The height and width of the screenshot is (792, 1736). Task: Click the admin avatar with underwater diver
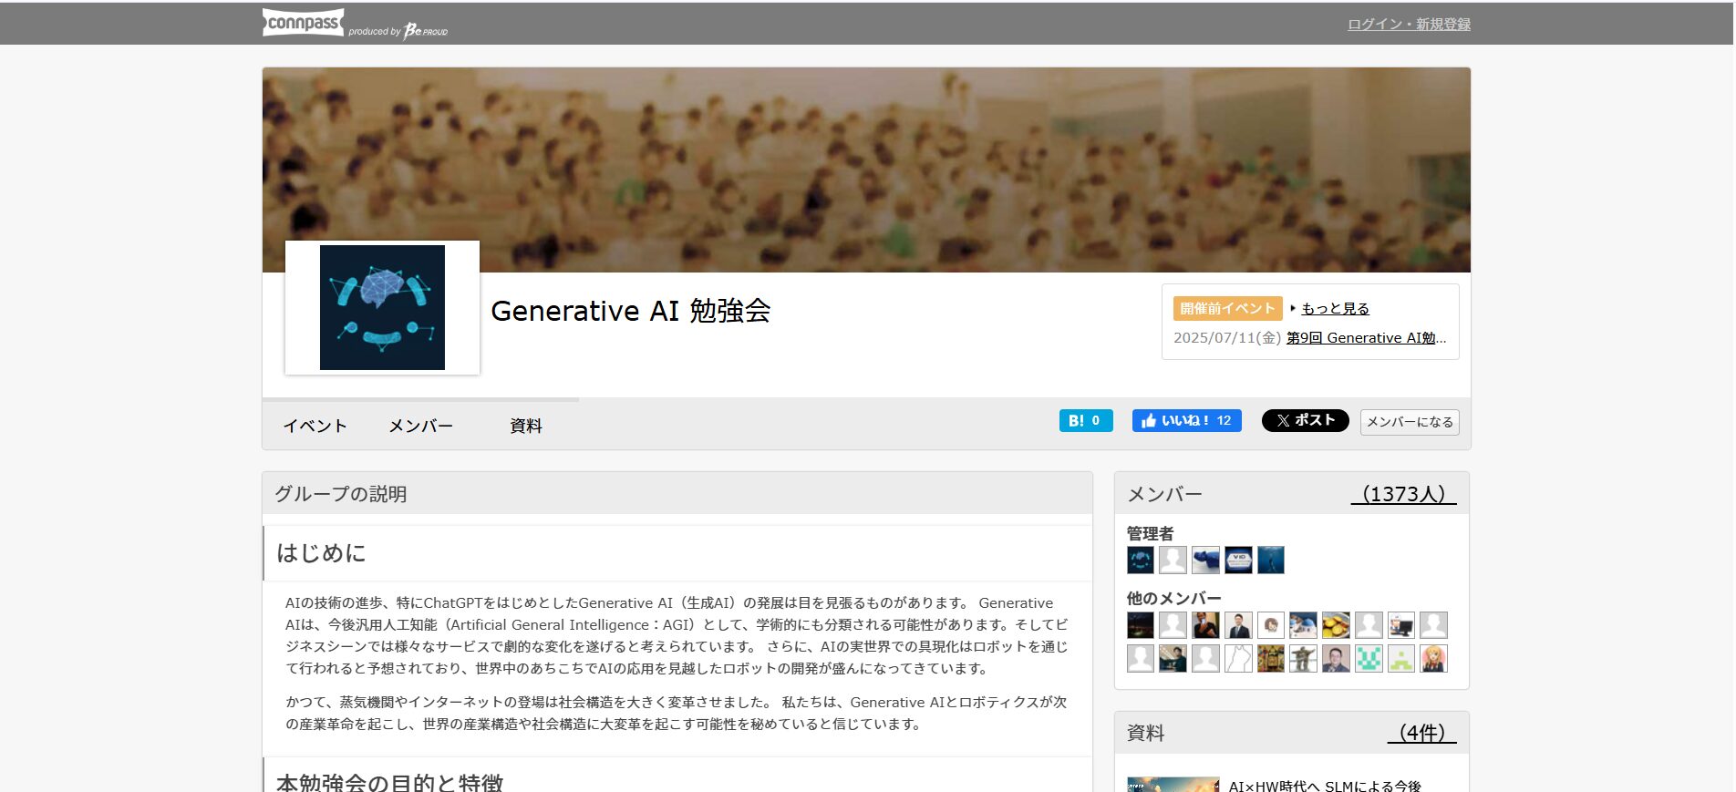tap(1271, 560)
